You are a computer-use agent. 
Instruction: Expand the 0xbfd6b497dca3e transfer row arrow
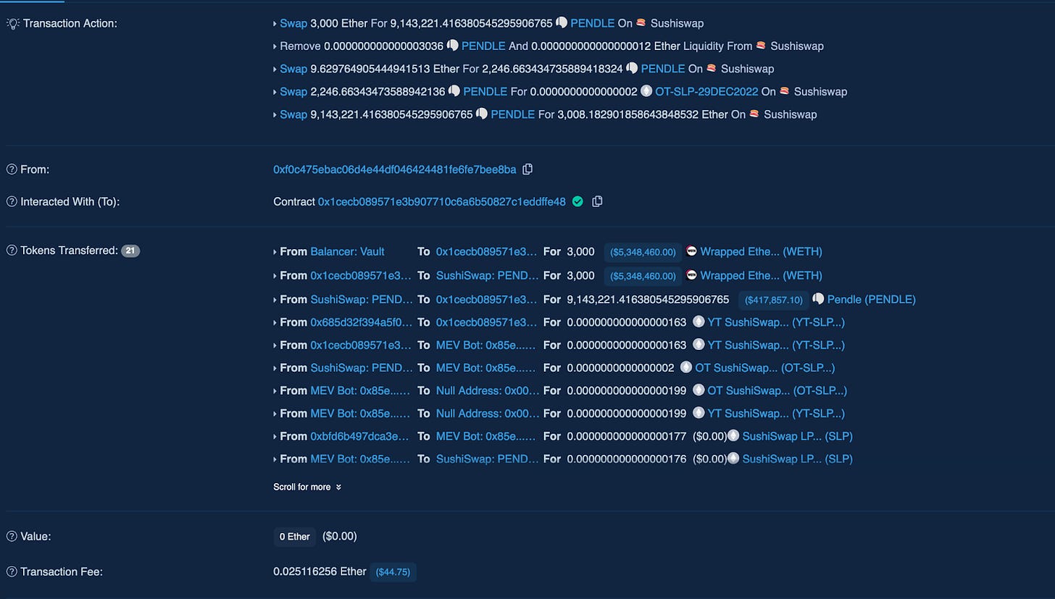click(275, 436)
